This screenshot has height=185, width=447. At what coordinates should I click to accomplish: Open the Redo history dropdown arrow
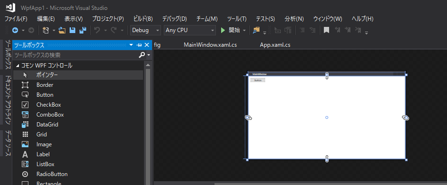(x=122, y=30)
